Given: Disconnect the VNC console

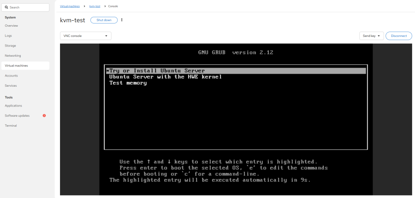Looking at the screenshot, I should pyautogui.click(x=399, y=36).
